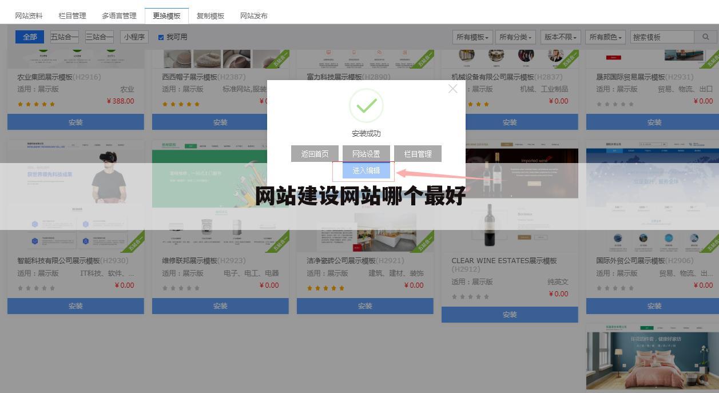Install the 智能科技有限公司展示模板 template

pos(76,306)
